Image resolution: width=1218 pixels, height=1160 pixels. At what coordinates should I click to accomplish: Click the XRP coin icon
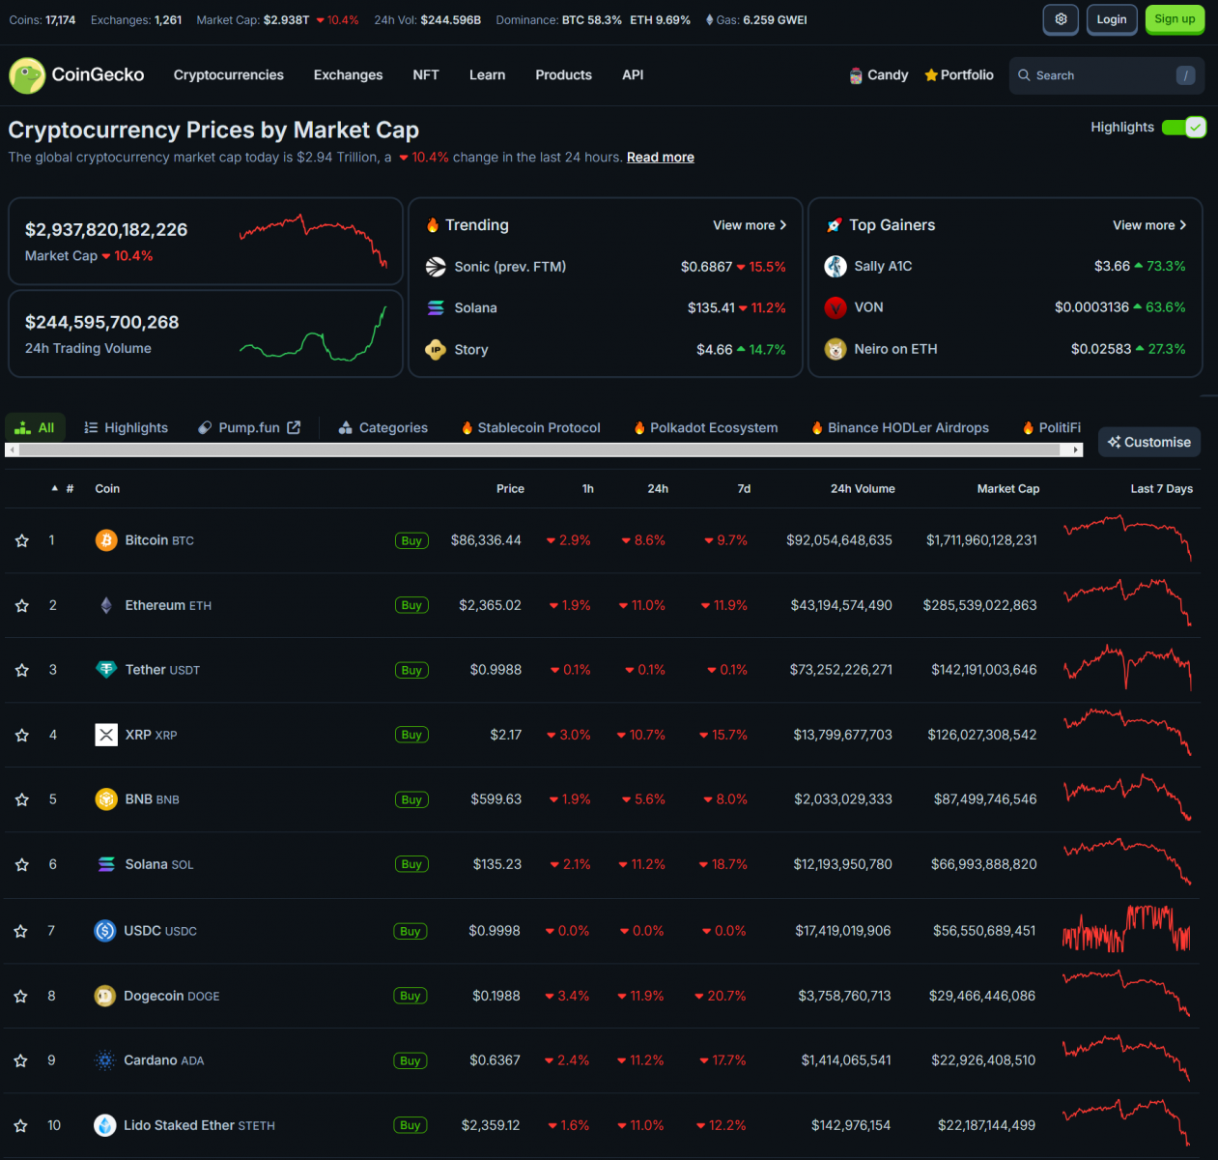point(106,735)
